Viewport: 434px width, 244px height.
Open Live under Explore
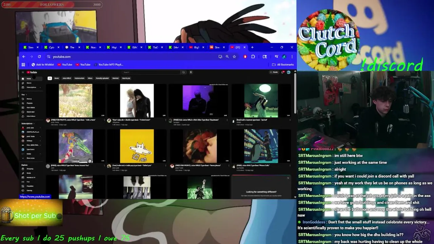[31, 182]
